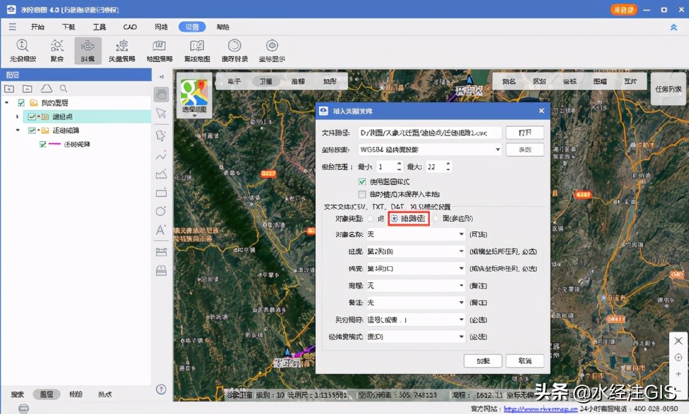Click the fifth ribbon icon, the map sheet
Viewport: 689px width, 414px height.
tap(159, 45)
